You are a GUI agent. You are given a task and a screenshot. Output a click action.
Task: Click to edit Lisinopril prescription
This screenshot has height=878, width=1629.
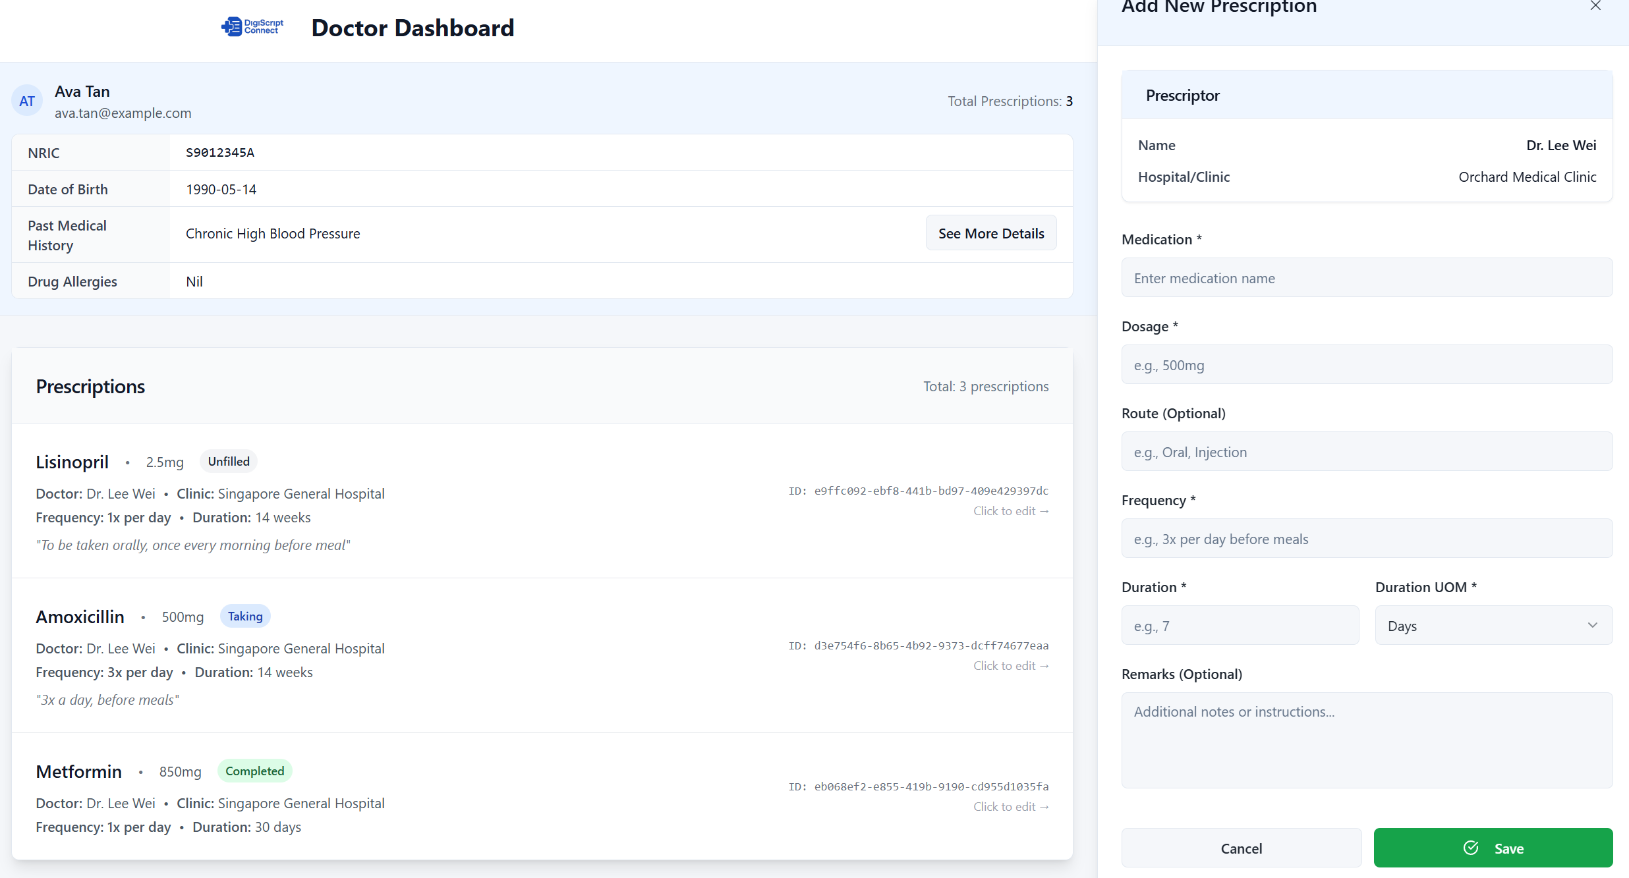click(1010, 511)
